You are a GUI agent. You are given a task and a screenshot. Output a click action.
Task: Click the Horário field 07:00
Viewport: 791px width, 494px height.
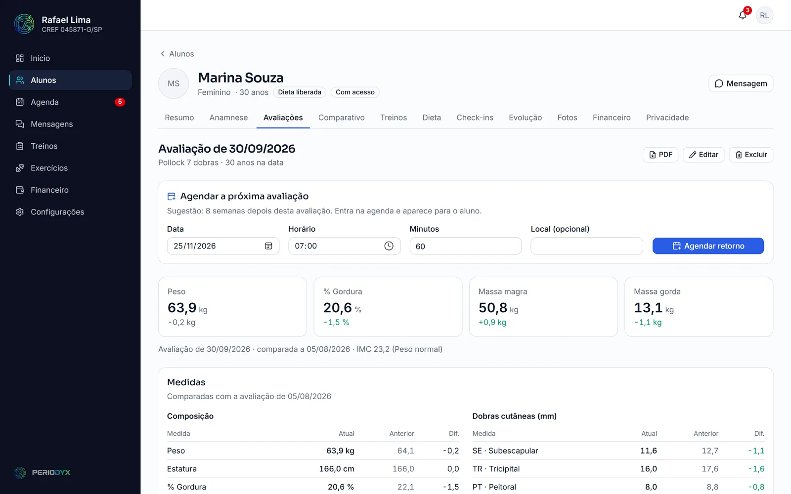coord(344,246)
